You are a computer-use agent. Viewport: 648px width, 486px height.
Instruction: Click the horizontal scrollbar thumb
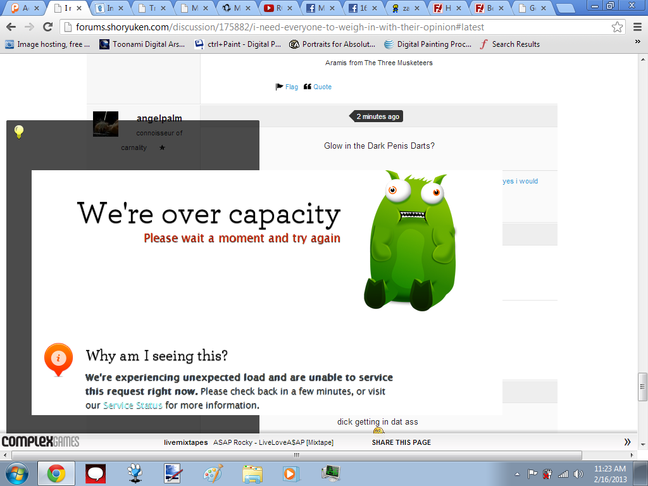[296, 455]
